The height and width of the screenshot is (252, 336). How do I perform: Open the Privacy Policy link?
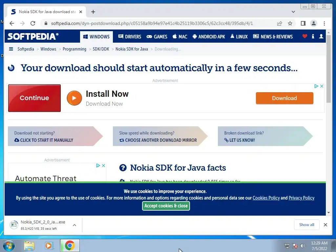[x=301, y=198]
